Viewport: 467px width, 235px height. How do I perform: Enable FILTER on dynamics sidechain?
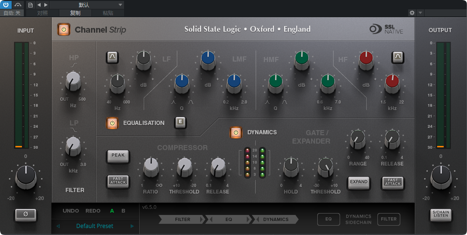[388, 219]
